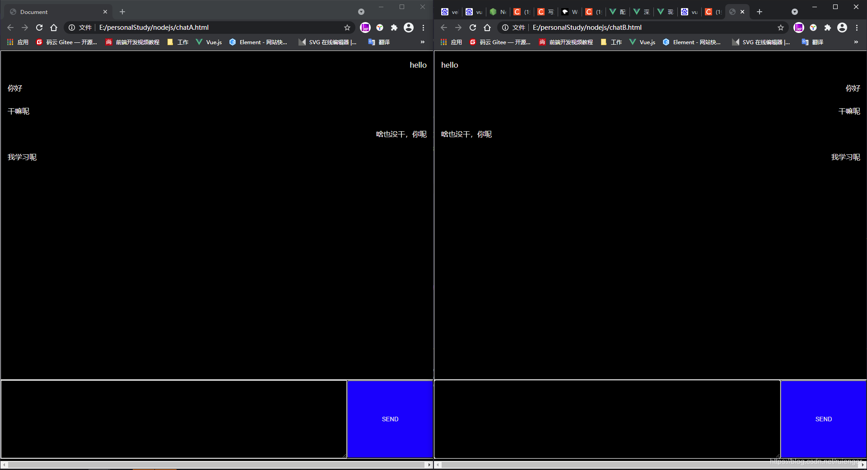Screen dimensions: 867x470
Task: Open the tab search dropdown in chatB window
Action: click(795, 12)
